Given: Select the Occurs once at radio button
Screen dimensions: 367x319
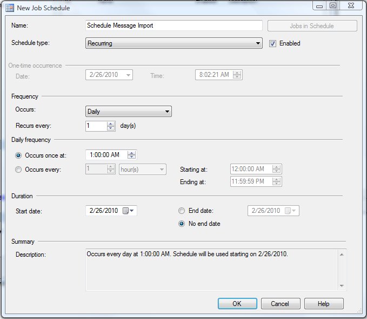Looking at the screenshot, I should [19, 155].
